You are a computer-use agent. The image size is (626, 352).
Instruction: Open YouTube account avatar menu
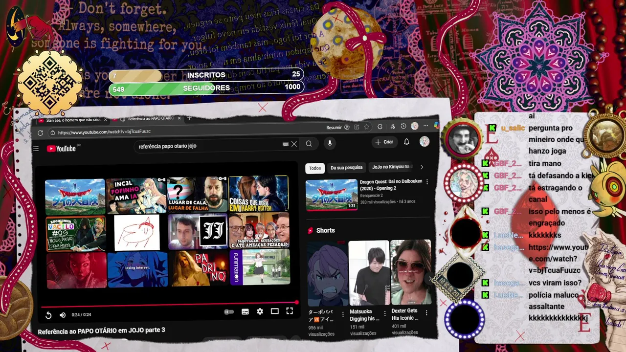pos(425,141)
